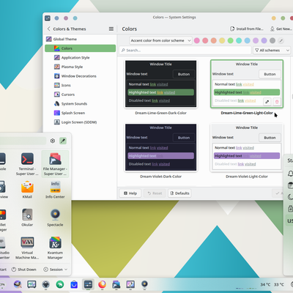The height and width of the screenshot is (293, 293).
Task: Open Login Screen (SDDM) settings
Action: pyautogui.click(x=80, y=122)
